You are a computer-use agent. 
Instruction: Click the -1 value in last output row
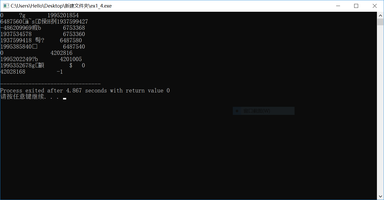click(x=60, y=72)
